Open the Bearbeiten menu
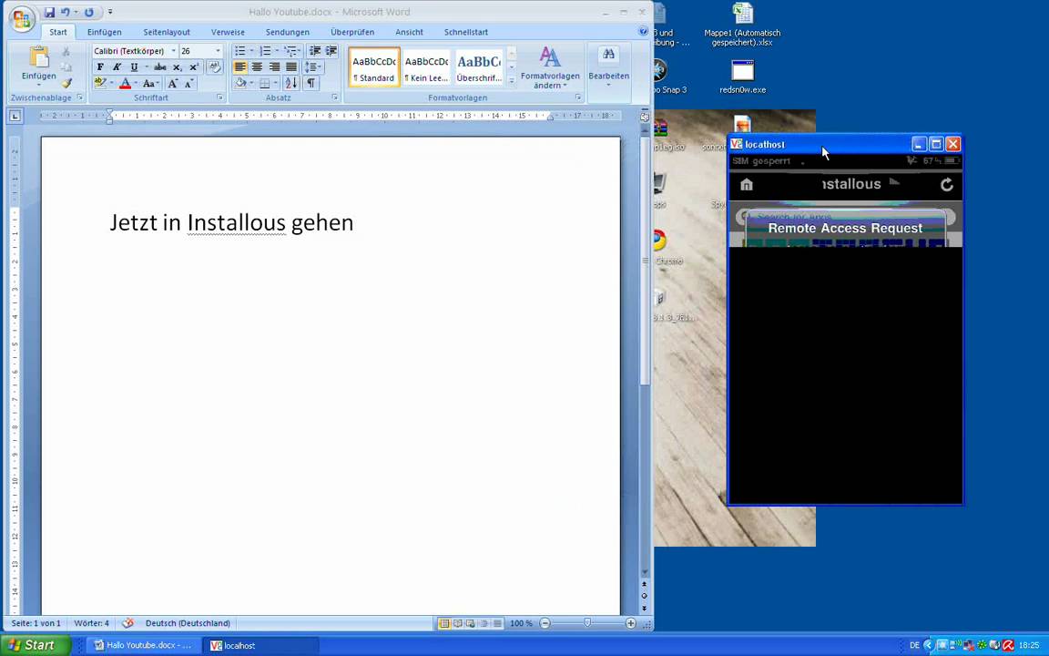 tap(609, 67)
